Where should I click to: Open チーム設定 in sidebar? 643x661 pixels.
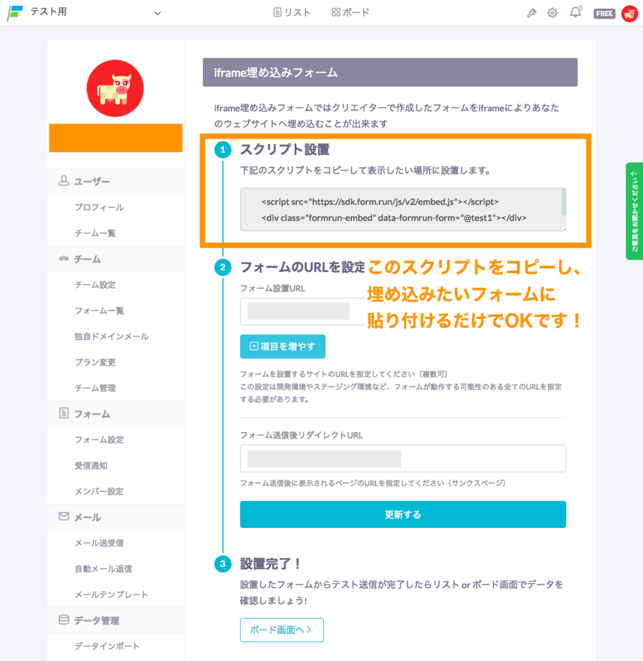[x=95, y=285]
